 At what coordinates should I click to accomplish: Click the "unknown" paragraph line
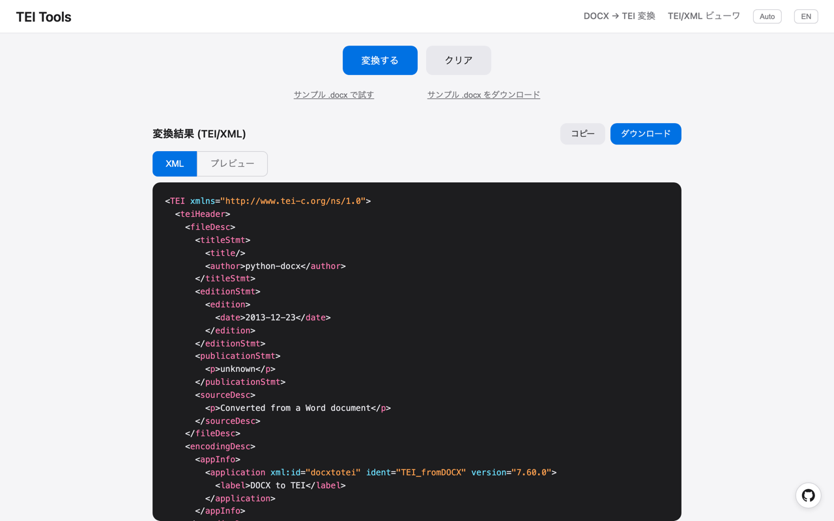pos(240,369)
